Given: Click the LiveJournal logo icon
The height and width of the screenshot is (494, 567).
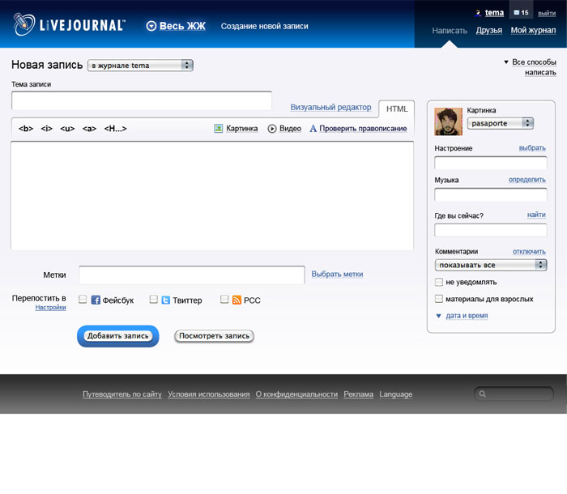Looking at the screenshot, I should click(x=24, y=25).
